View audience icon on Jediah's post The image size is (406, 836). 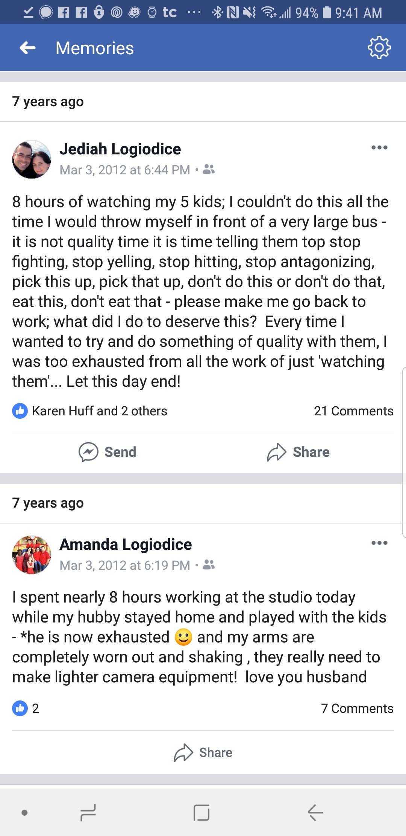(x=209, y=169)
